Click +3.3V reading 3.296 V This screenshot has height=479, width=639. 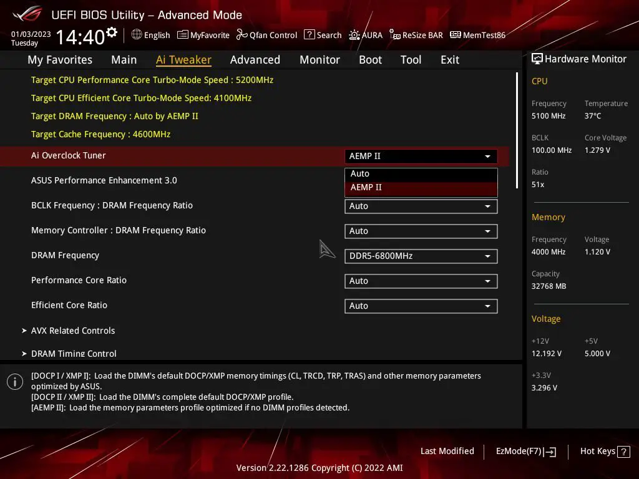[544, 388]
